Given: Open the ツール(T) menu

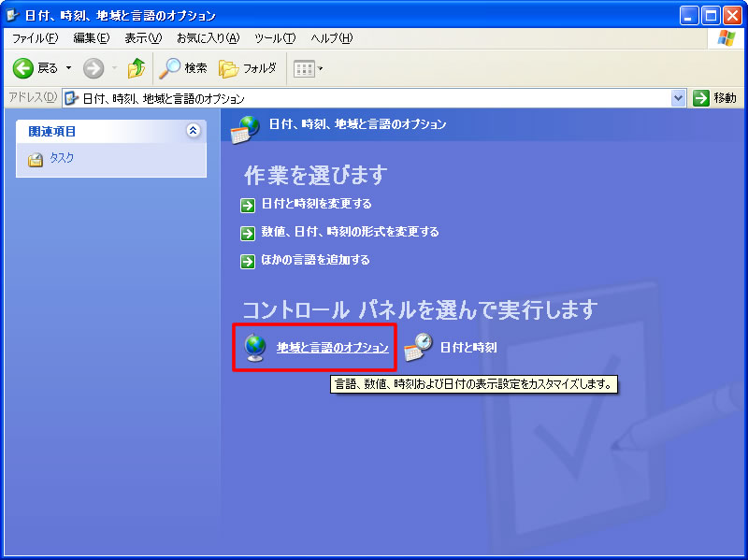Looking at the screenshot, I should (x=275, y=38).
